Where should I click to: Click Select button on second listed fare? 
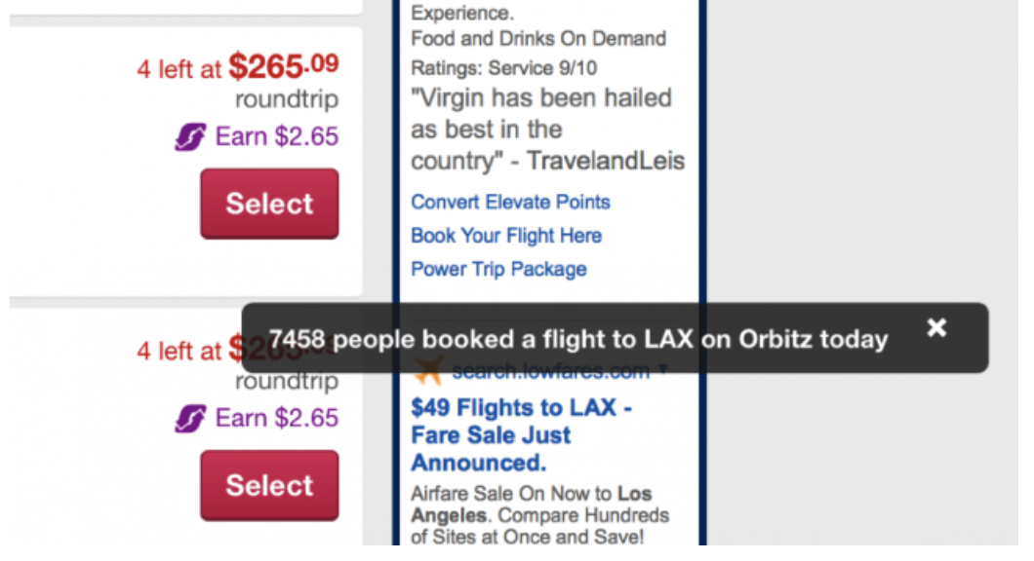[269, 485]
